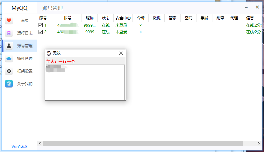Click the blue @ about us icon

[9, 84]
